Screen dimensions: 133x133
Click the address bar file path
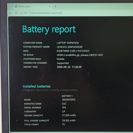point(45,13)
